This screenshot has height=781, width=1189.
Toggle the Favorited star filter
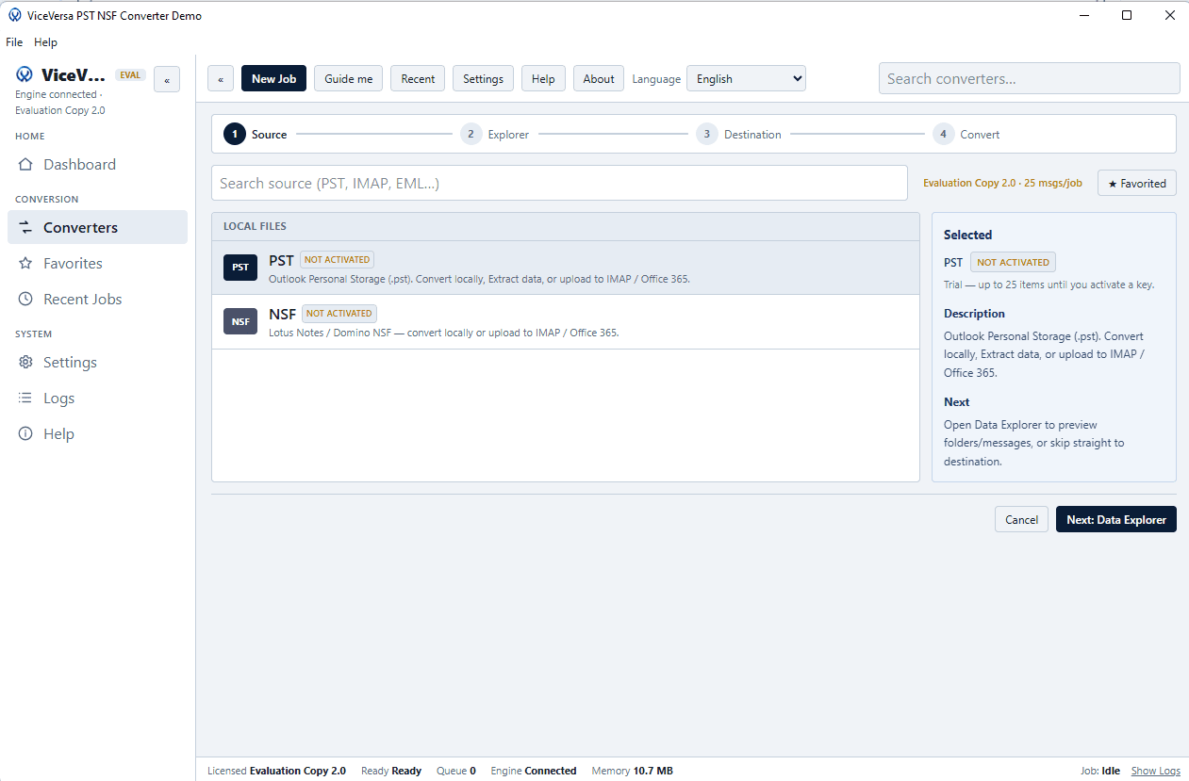[x=1137, y=184]
